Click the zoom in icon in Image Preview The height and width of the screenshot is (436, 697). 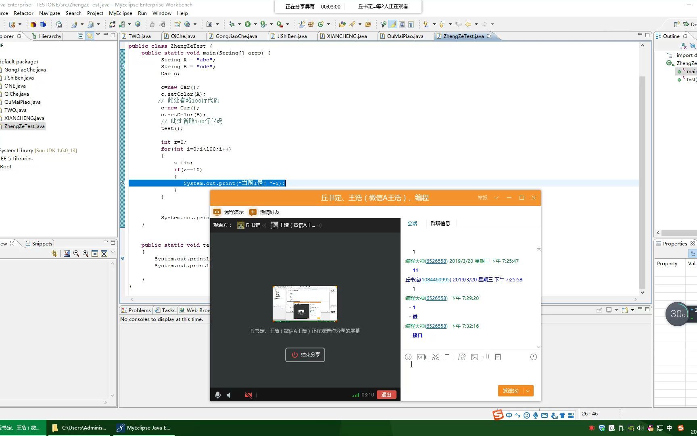pyautogui.click(x=86, y=254)
